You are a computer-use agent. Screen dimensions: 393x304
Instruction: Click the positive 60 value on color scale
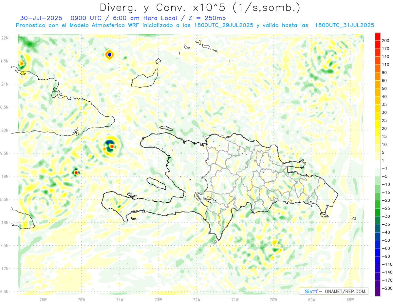pyautogui.click(x=384, y=81)
